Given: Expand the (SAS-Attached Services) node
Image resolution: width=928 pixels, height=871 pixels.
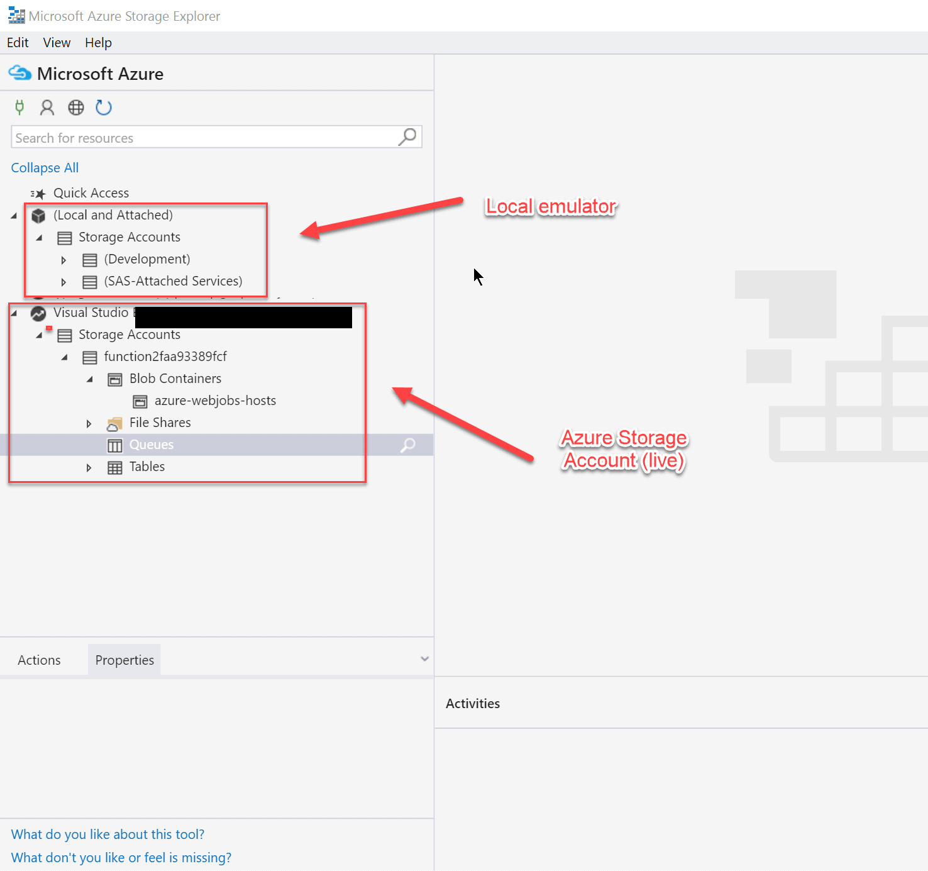Looking at the screenshot, I should click(64, 282).
